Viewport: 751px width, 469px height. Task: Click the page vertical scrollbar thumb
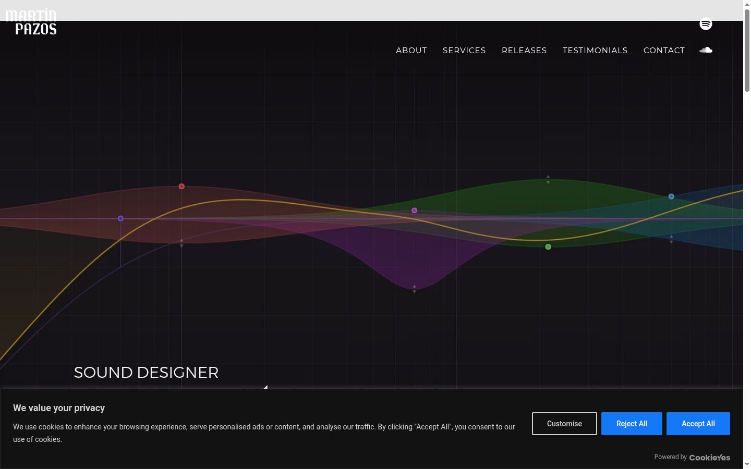click(747, 51)
